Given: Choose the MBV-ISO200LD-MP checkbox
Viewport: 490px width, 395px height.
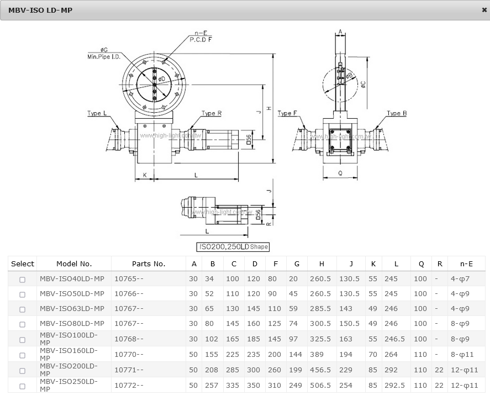Looking at the screenshot, I should tap(23, 370).
